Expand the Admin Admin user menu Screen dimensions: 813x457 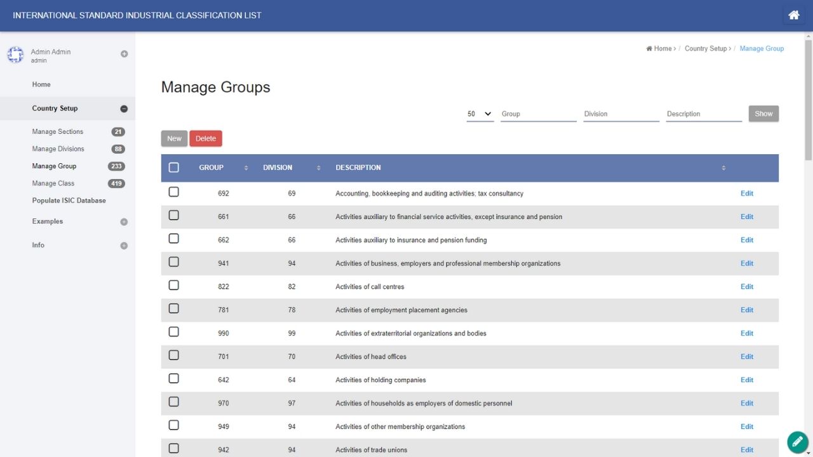click(124, 54)
